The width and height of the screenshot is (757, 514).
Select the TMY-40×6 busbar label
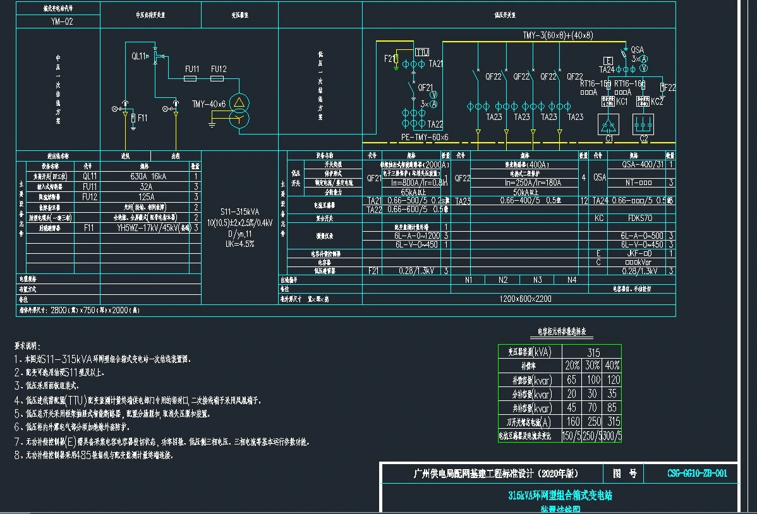(x=209, y=104)
